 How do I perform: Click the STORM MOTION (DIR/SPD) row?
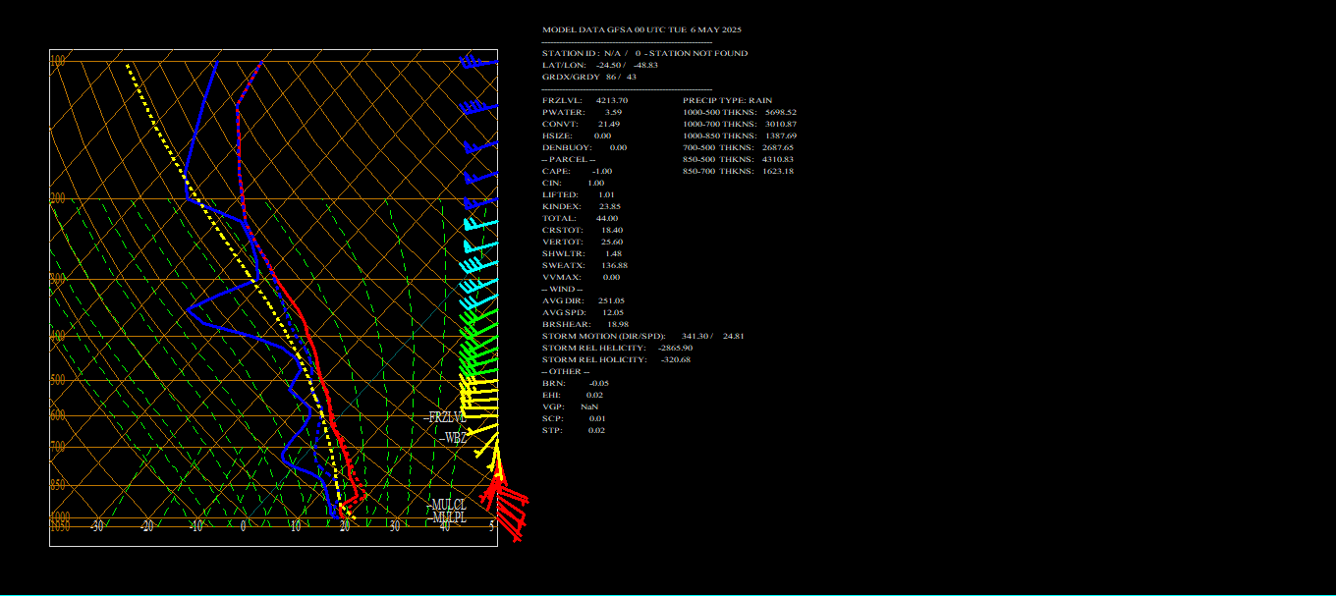(643, 336)
